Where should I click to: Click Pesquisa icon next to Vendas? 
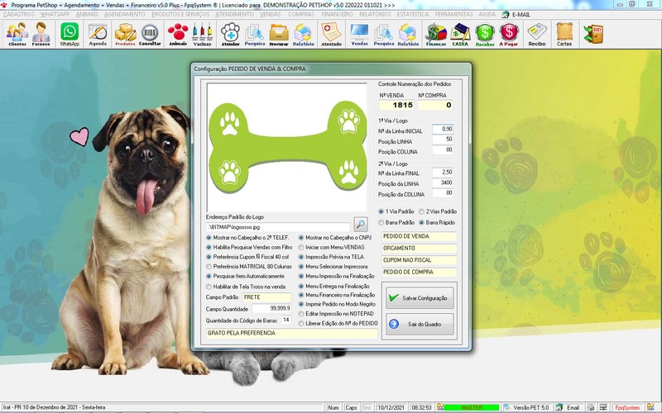pyautogui.click(x=384, y=34)
